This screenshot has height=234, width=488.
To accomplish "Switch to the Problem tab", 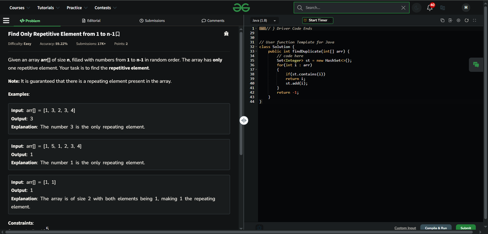I will coord(30,20).
